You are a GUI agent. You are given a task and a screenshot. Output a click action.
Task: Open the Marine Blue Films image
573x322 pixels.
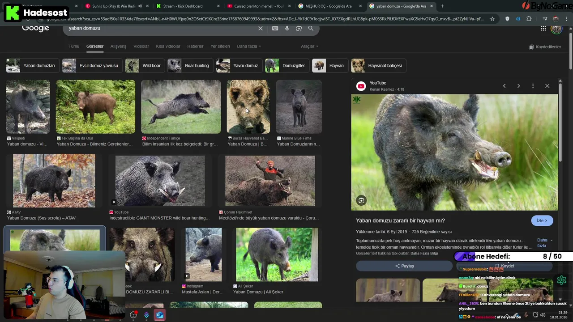(x=299, y=107)
